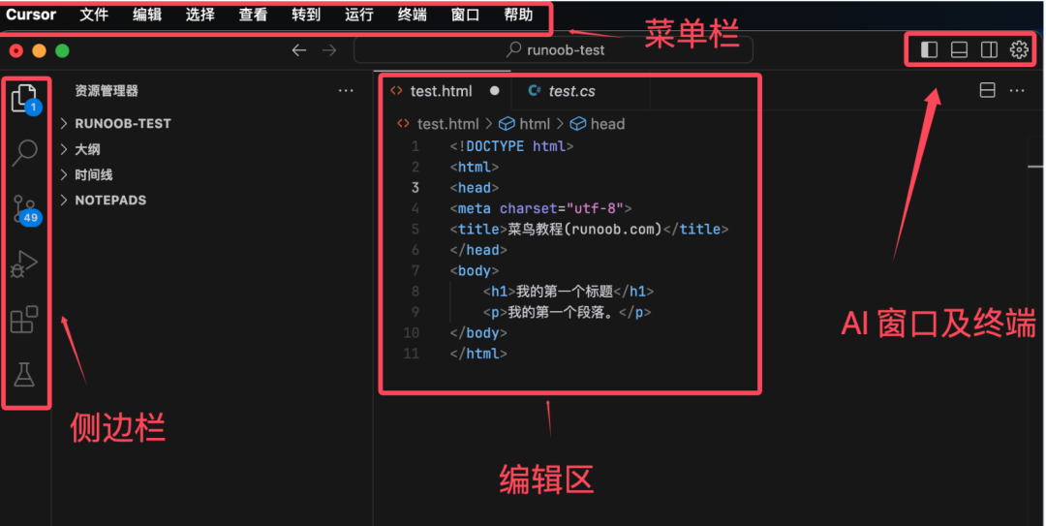Switch to the test.html tab
The height and width of the screenshot is (526, 1046).
[442, 91]
